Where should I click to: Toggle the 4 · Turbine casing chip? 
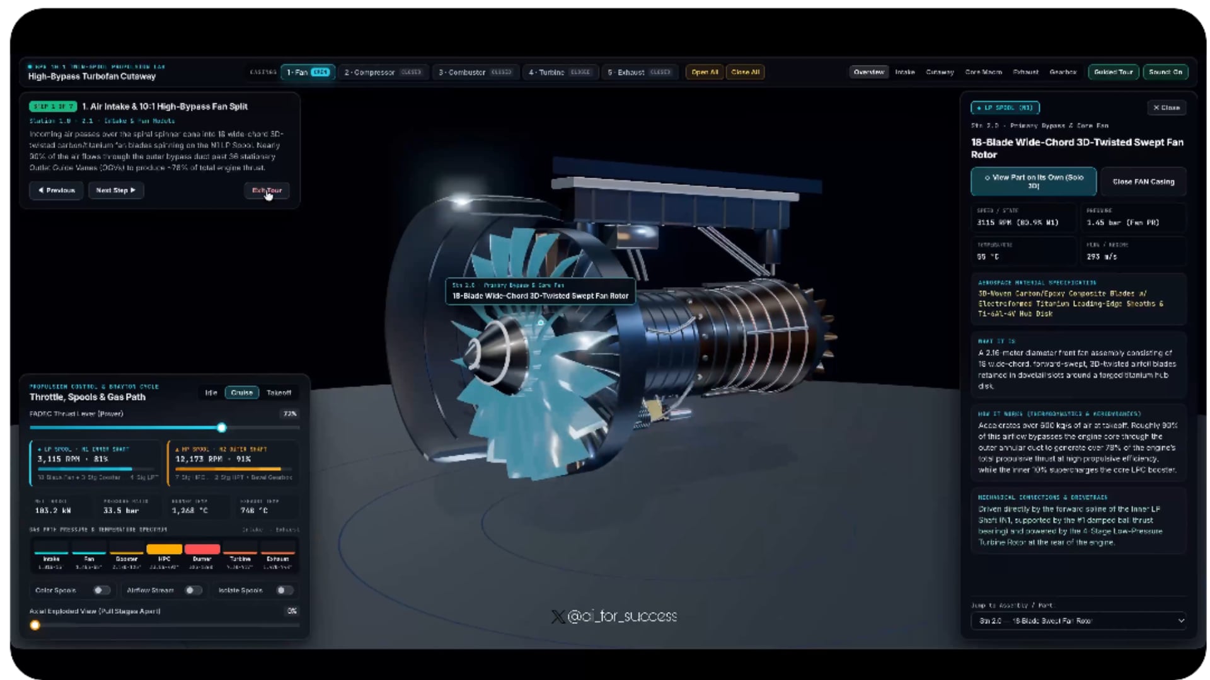[559, 72]
